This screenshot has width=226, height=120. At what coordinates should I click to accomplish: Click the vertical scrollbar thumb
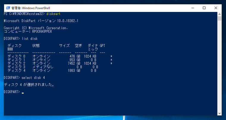click(219, 18)
